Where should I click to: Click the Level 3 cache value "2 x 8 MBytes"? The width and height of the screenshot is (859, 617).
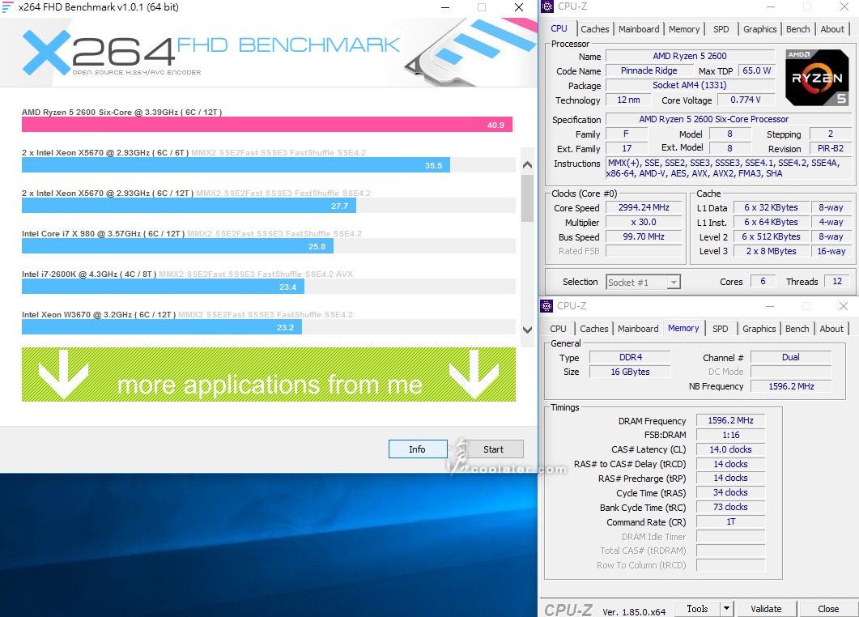pos(771,251)
